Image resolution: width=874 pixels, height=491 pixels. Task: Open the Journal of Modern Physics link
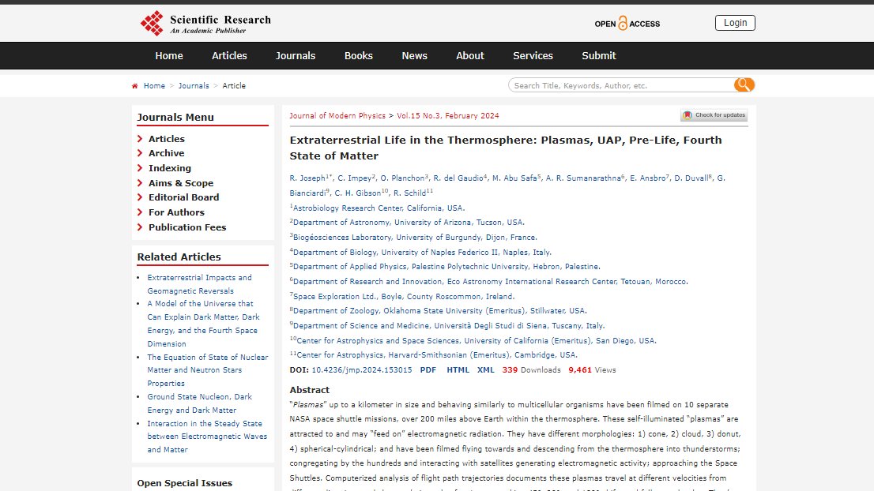(337, 116)
